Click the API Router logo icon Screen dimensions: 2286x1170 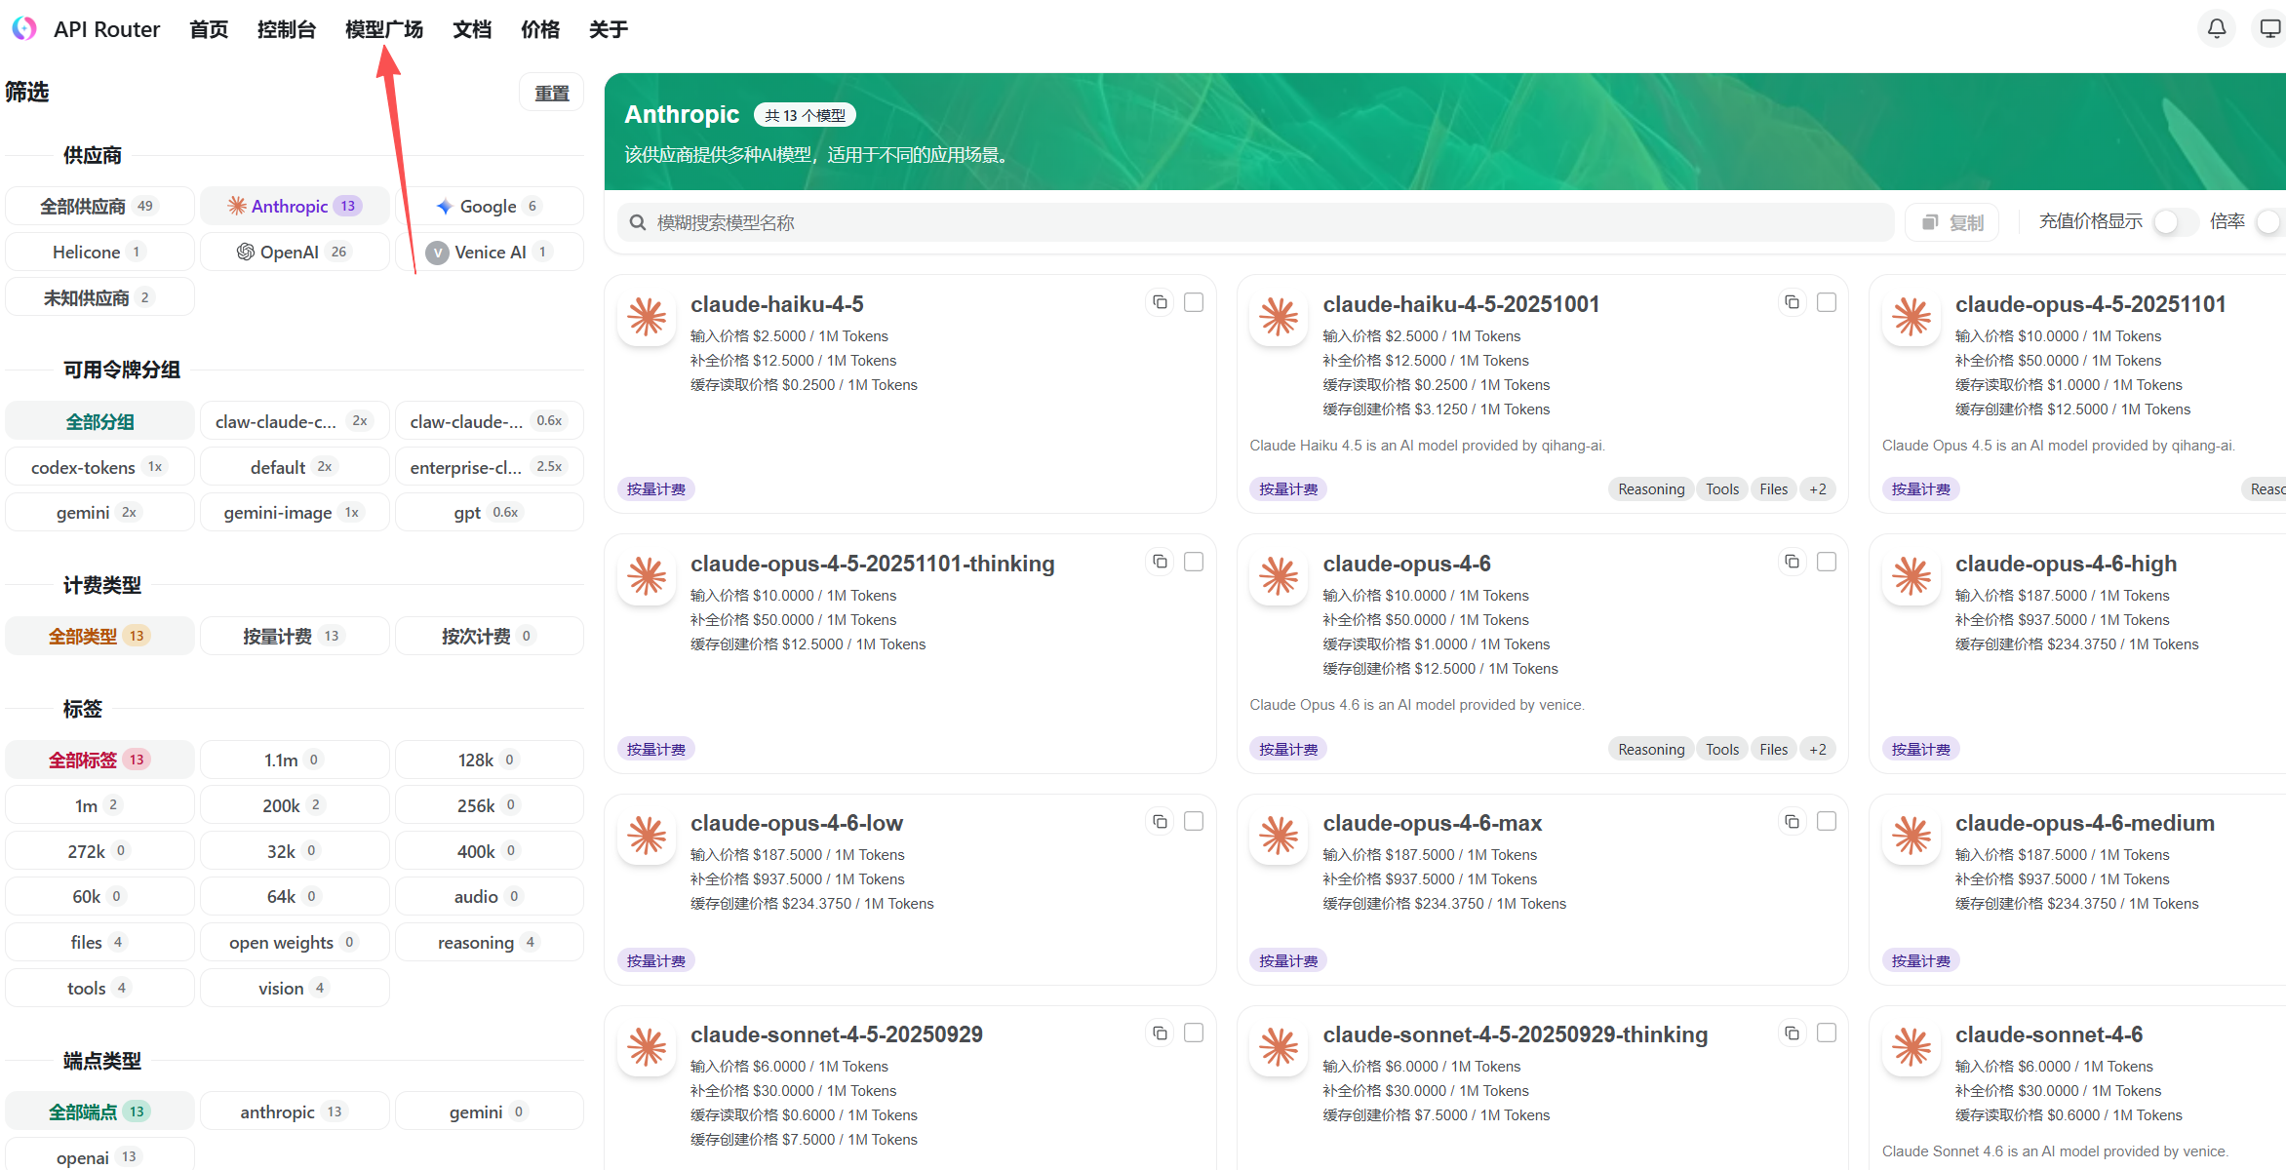pyautogui.click(x=23, y=28)
